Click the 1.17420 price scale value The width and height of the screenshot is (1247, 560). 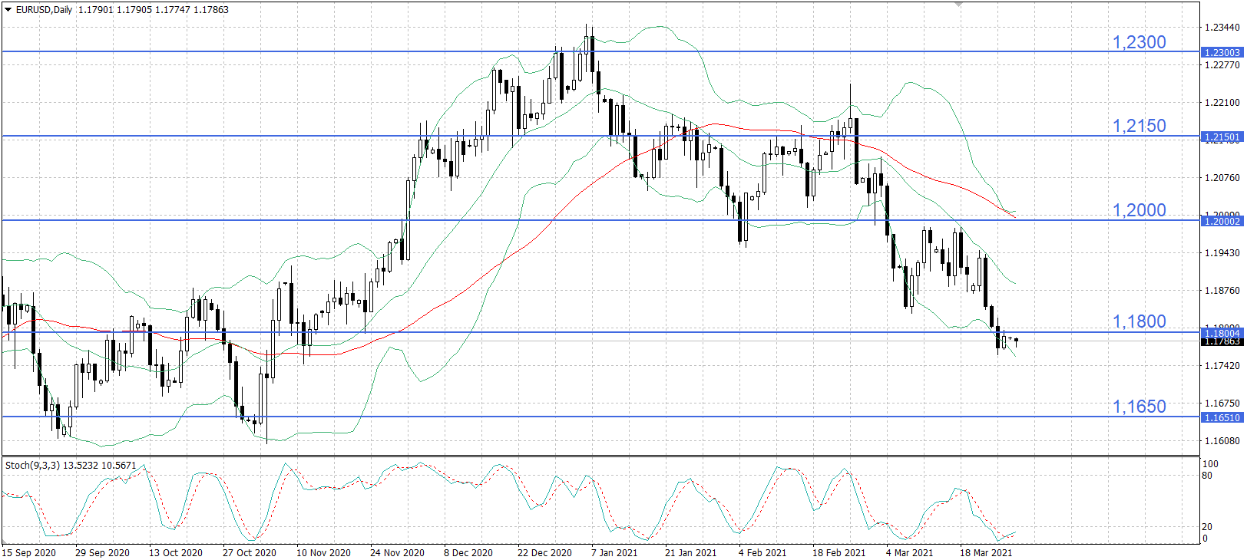[1222, 365]
